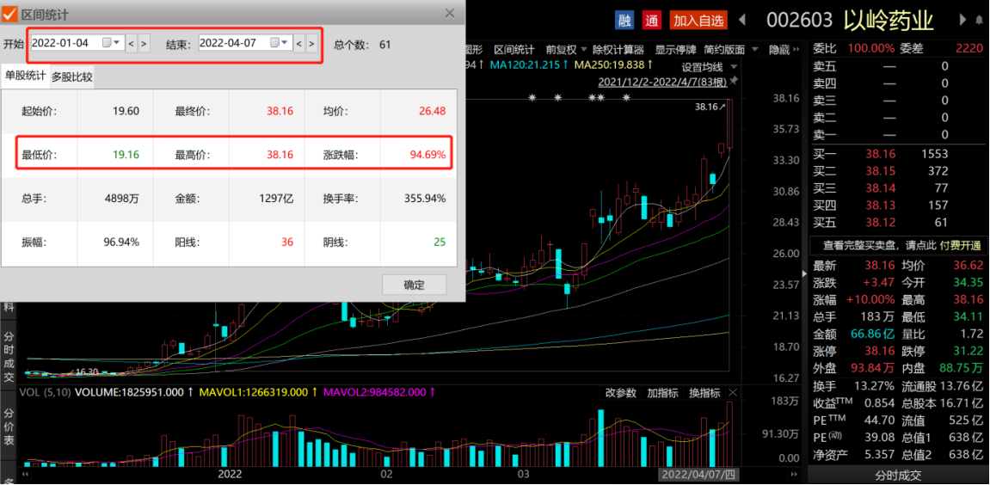Go to previous stock arrow

742,20
